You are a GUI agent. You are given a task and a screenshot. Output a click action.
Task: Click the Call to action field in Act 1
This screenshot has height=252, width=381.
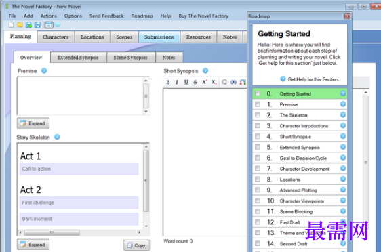click(79, 169)
